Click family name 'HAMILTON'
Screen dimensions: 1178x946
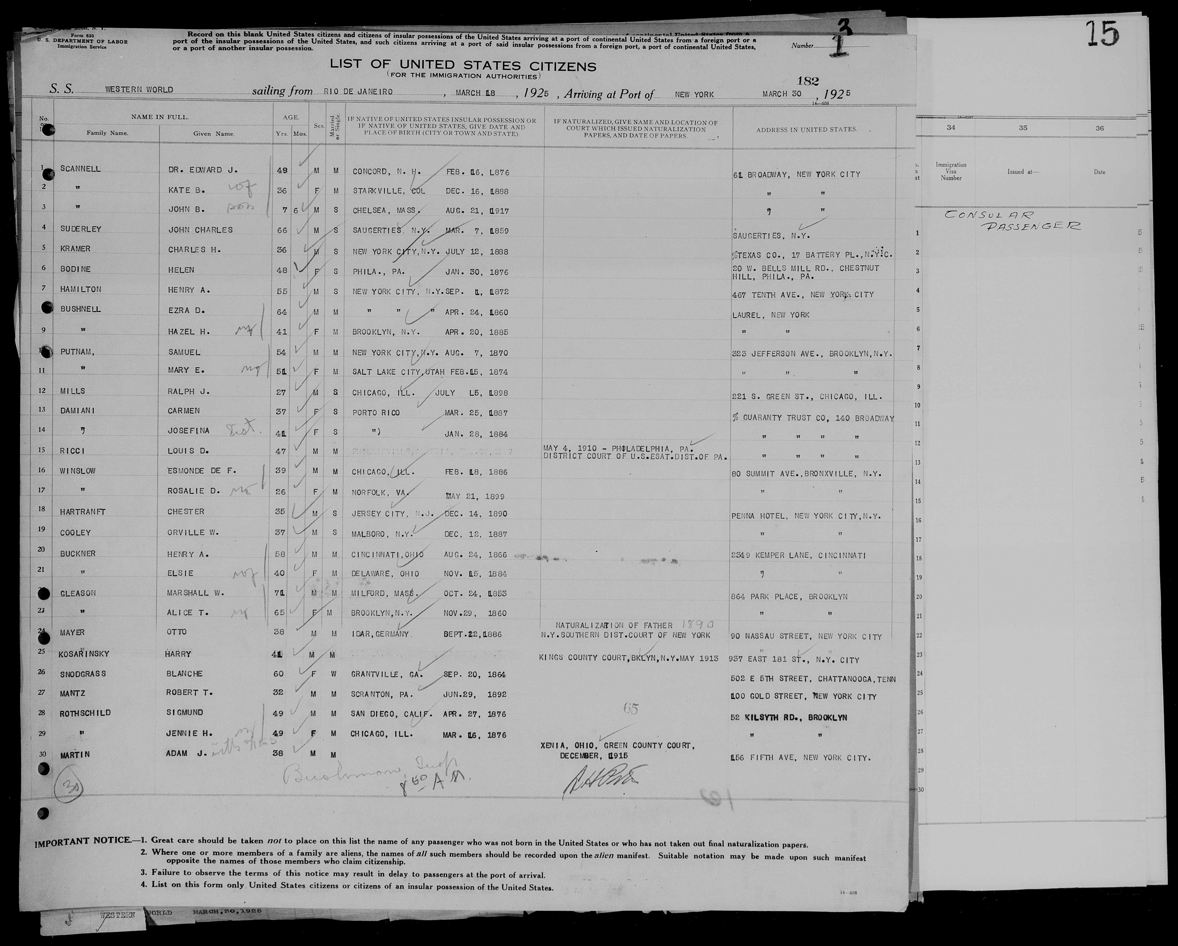click(81, 289)
